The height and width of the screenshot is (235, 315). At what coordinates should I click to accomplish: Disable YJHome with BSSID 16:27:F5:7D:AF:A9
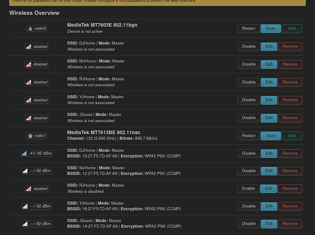coord(249,206)
